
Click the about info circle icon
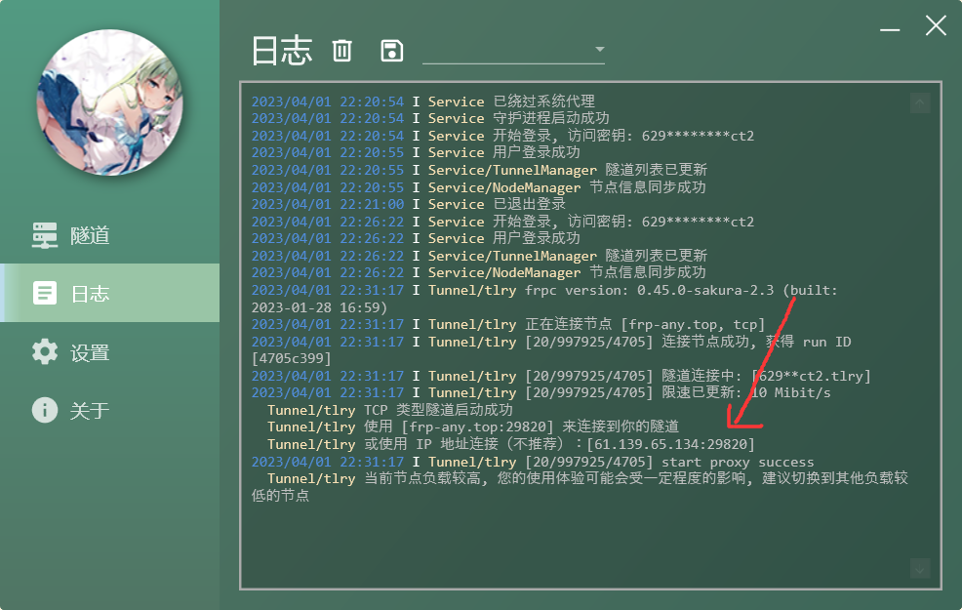pos(45,410)
